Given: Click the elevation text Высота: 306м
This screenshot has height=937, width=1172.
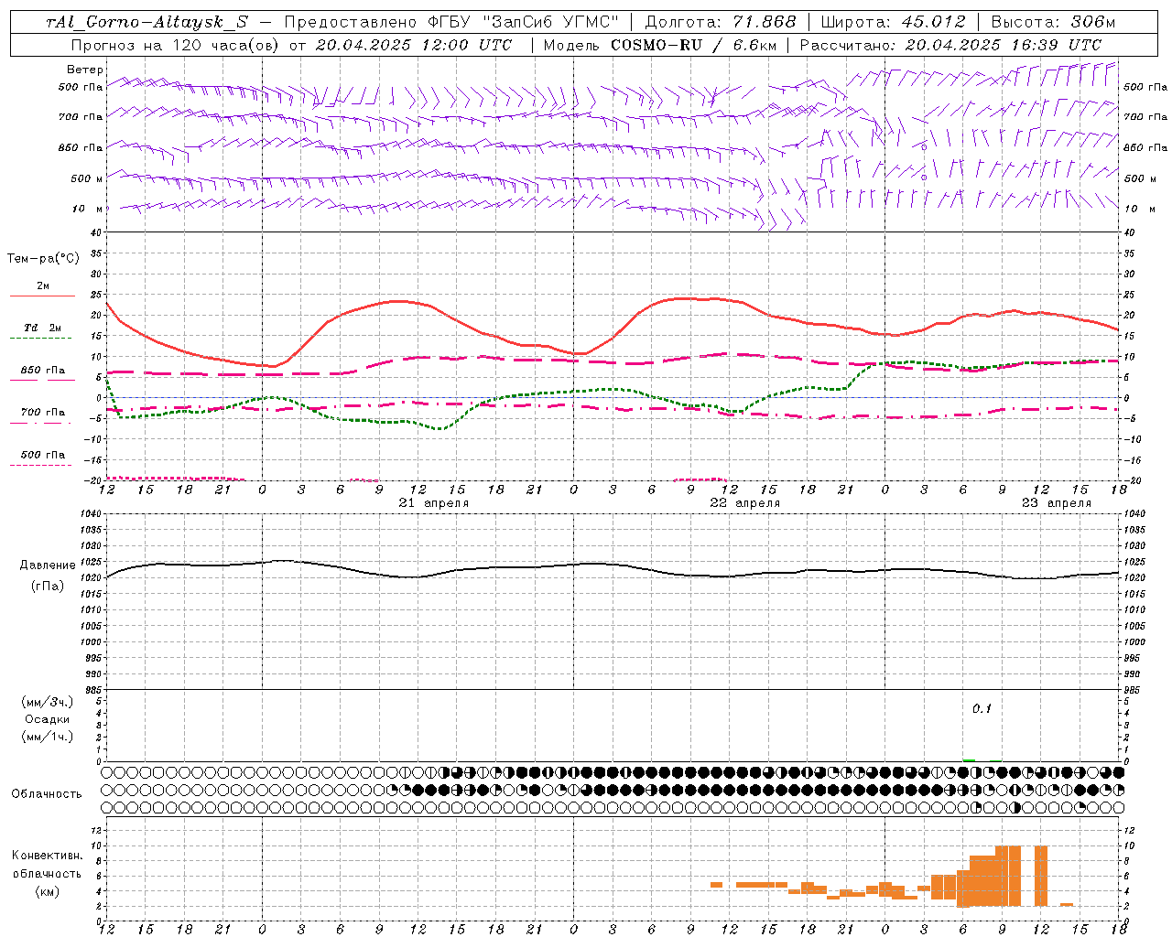Looking at the screenshot, I should click(1053, 22).
